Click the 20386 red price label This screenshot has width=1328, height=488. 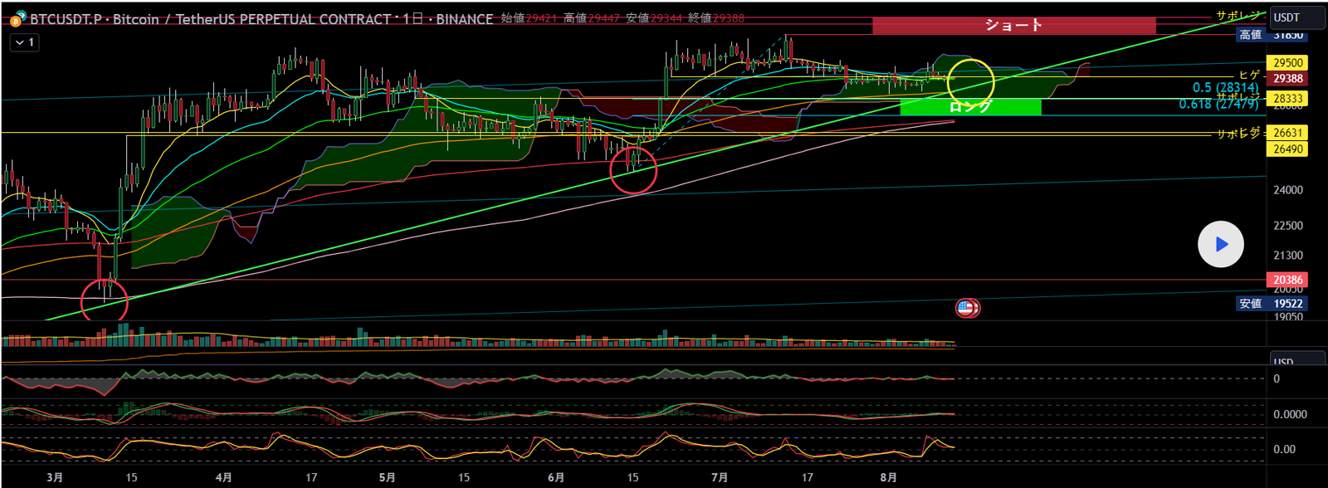tap(1287, 281)
